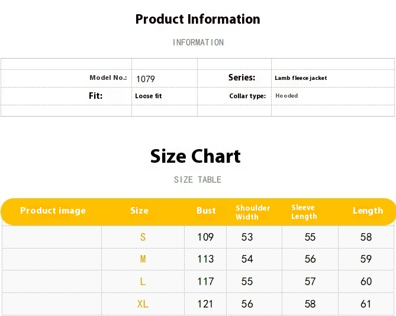Click the bust value 109
The height and width of the screenshot is (316, 396).
205,237
